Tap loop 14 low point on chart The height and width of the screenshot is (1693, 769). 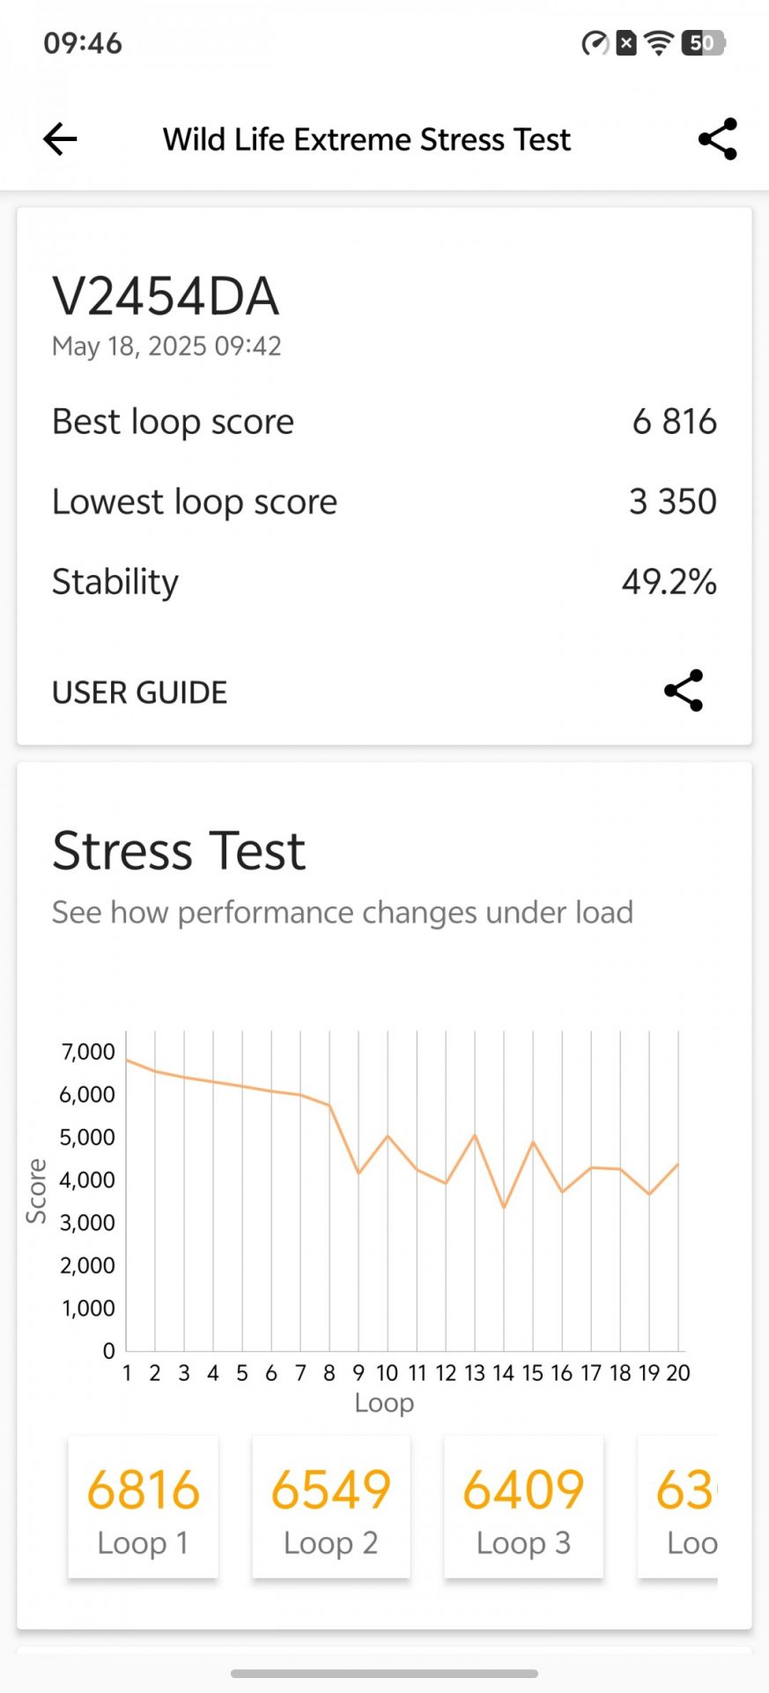pyautogui.click(x=504, y=1207)
